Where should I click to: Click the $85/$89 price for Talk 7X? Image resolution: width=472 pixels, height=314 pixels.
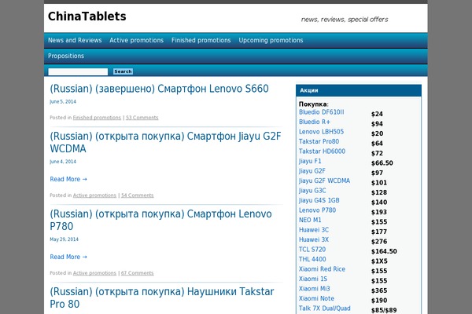384,310
